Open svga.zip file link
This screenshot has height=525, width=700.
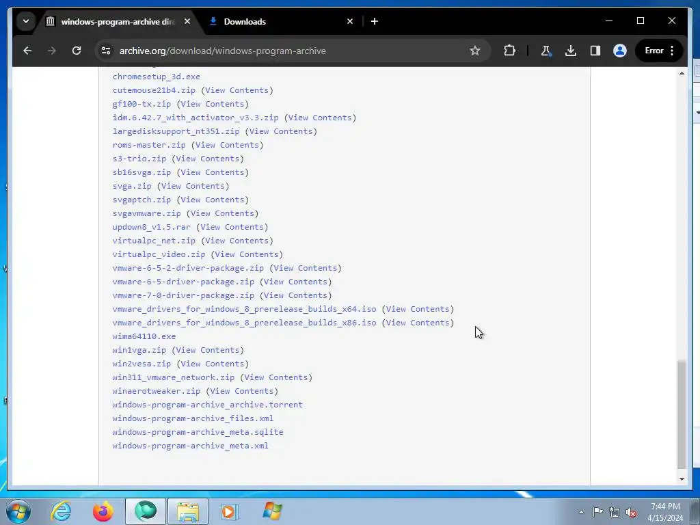[132, 186]
